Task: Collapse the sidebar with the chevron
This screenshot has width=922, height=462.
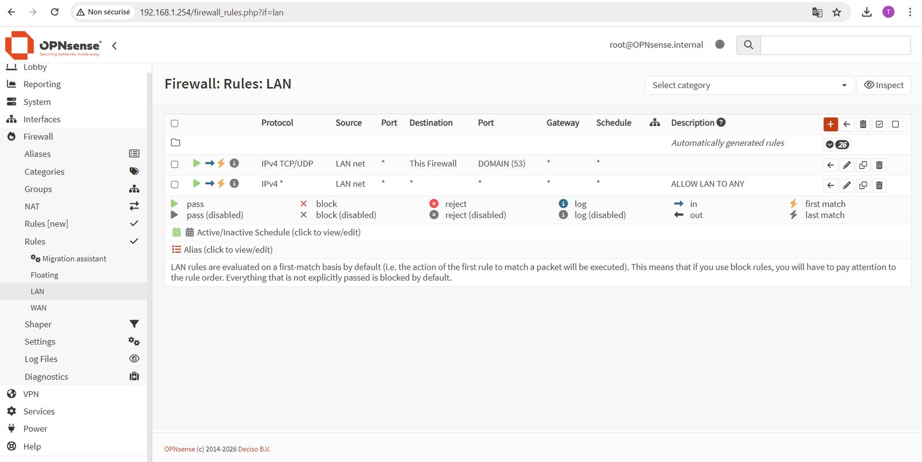Action: 114,46
